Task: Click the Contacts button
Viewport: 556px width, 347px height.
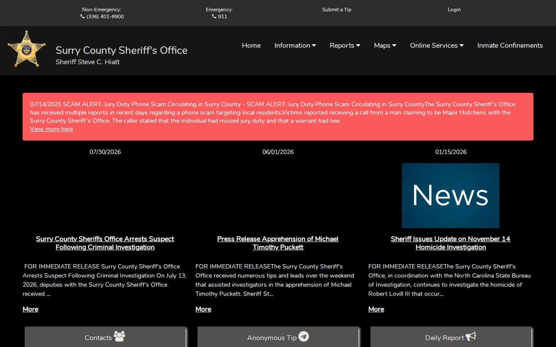Action: [x=105, y=337]
